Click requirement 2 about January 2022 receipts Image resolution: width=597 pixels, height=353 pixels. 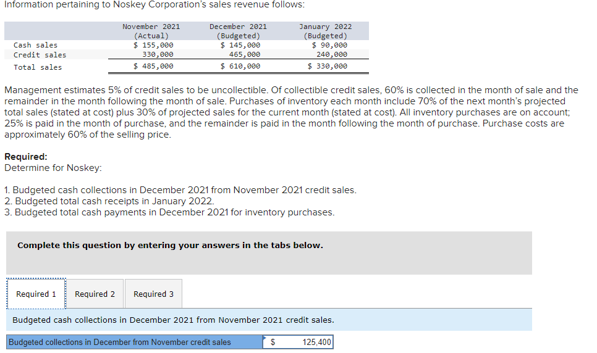pos(109,201)
